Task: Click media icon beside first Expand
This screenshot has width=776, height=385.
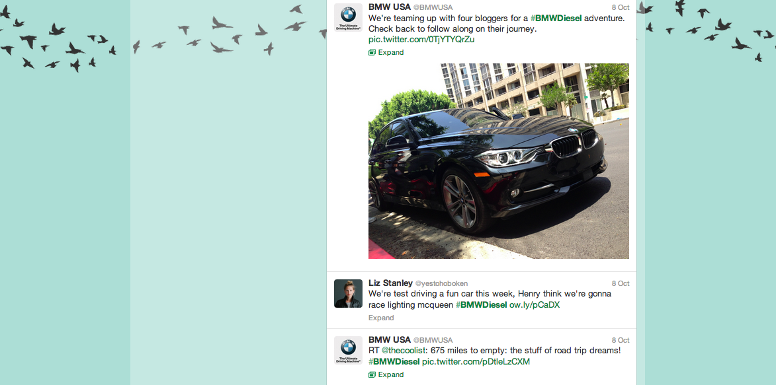Action: tap(372, 52)
